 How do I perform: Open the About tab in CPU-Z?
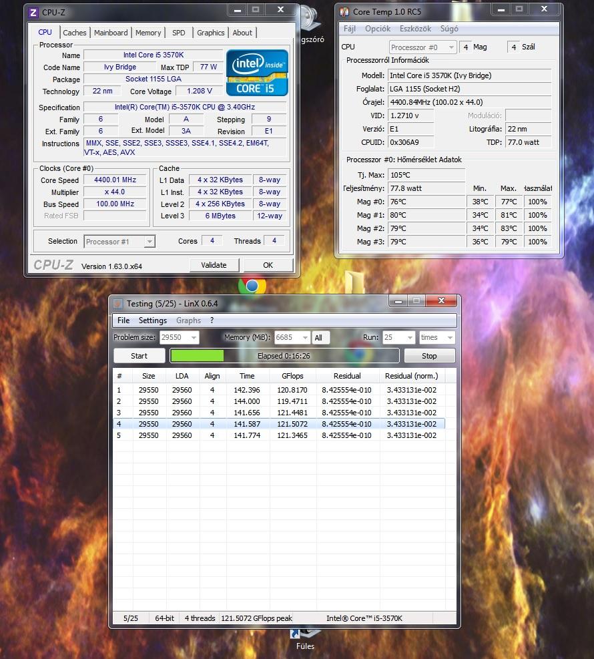242,33
